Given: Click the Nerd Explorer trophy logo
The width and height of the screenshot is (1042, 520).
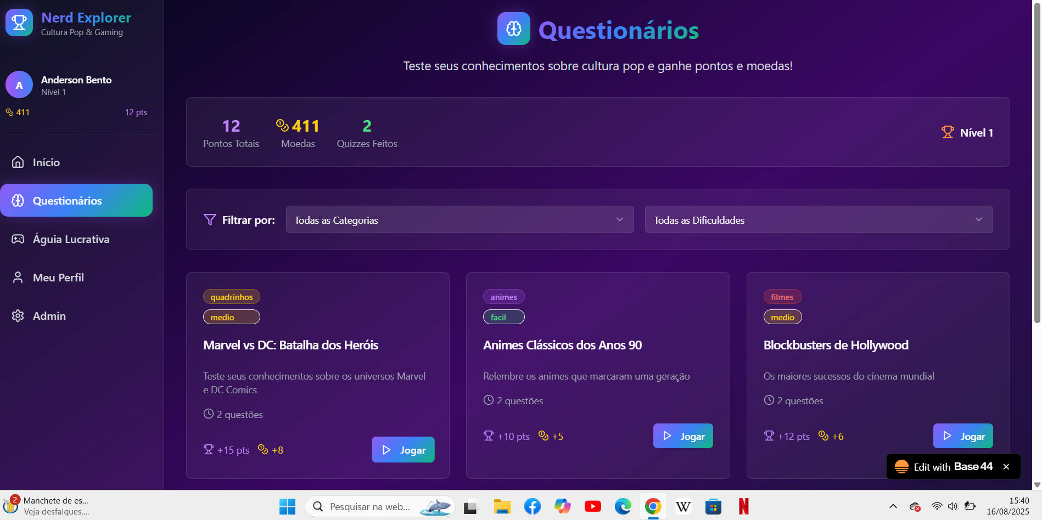Looking at the screenshot, I should 19,23.
